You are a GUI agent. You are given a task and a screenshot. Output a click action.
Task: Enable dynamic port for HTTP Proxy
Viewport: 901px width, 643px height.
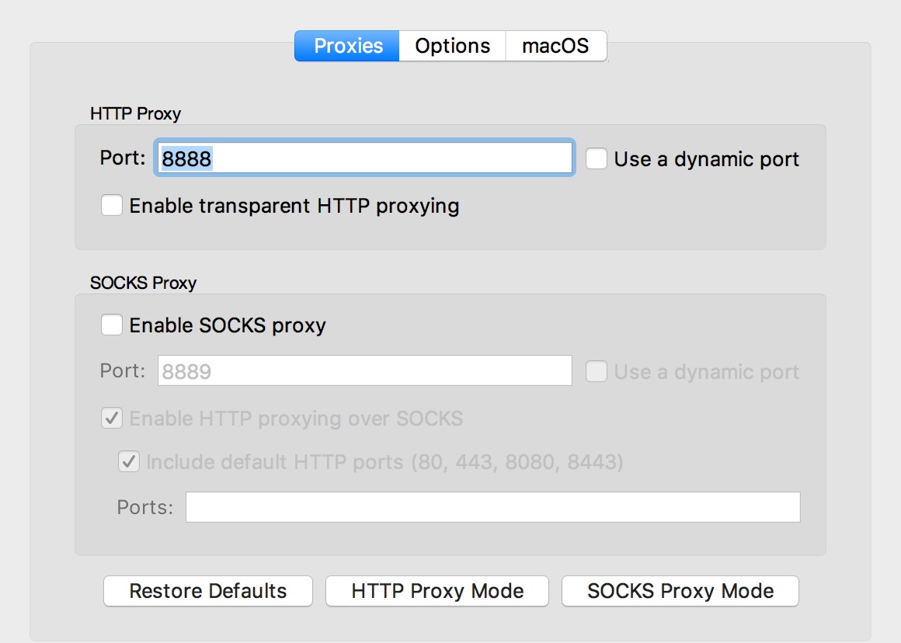(x=597, y=158)
